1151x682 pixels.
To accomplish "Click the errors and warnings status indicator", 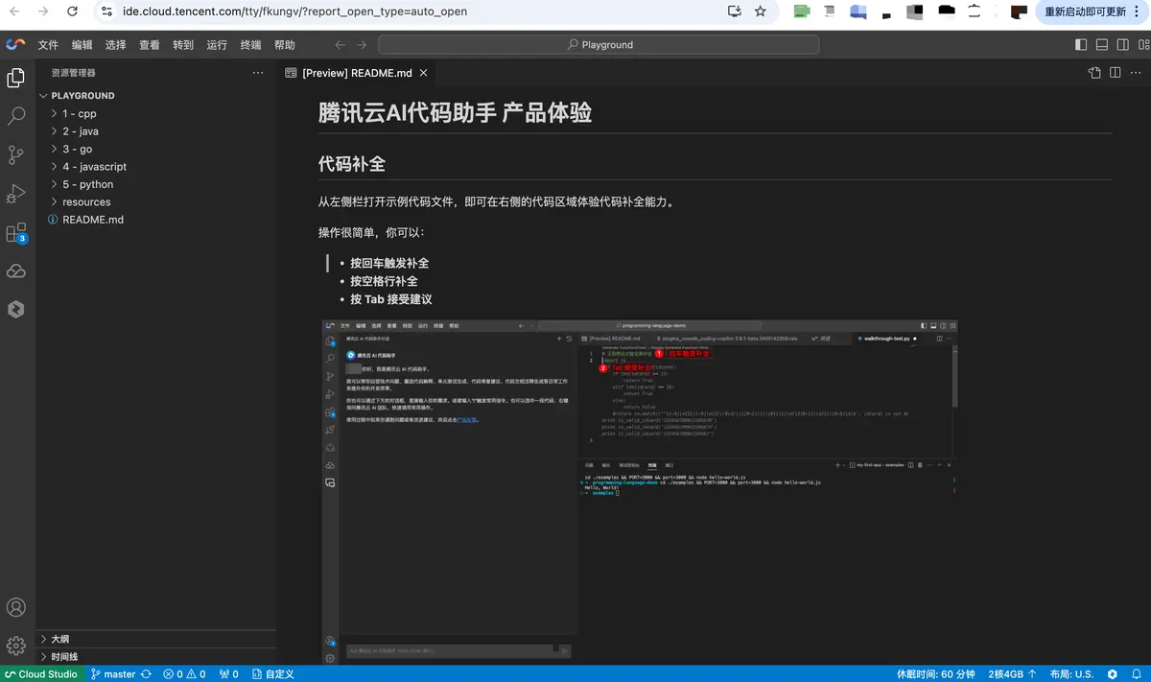I will pos(184,674).
